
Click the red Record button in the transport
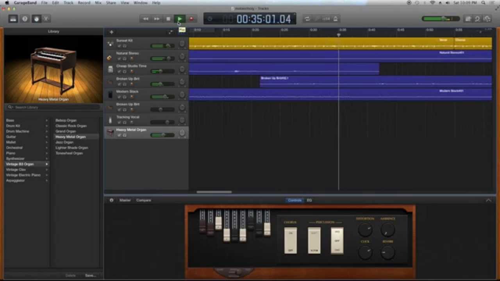[x=191, y=18]
